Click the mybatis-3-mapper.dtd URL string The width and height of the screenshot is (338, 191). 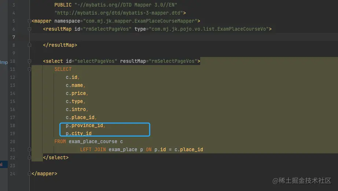pyautogui.click(x=118, y=13)
